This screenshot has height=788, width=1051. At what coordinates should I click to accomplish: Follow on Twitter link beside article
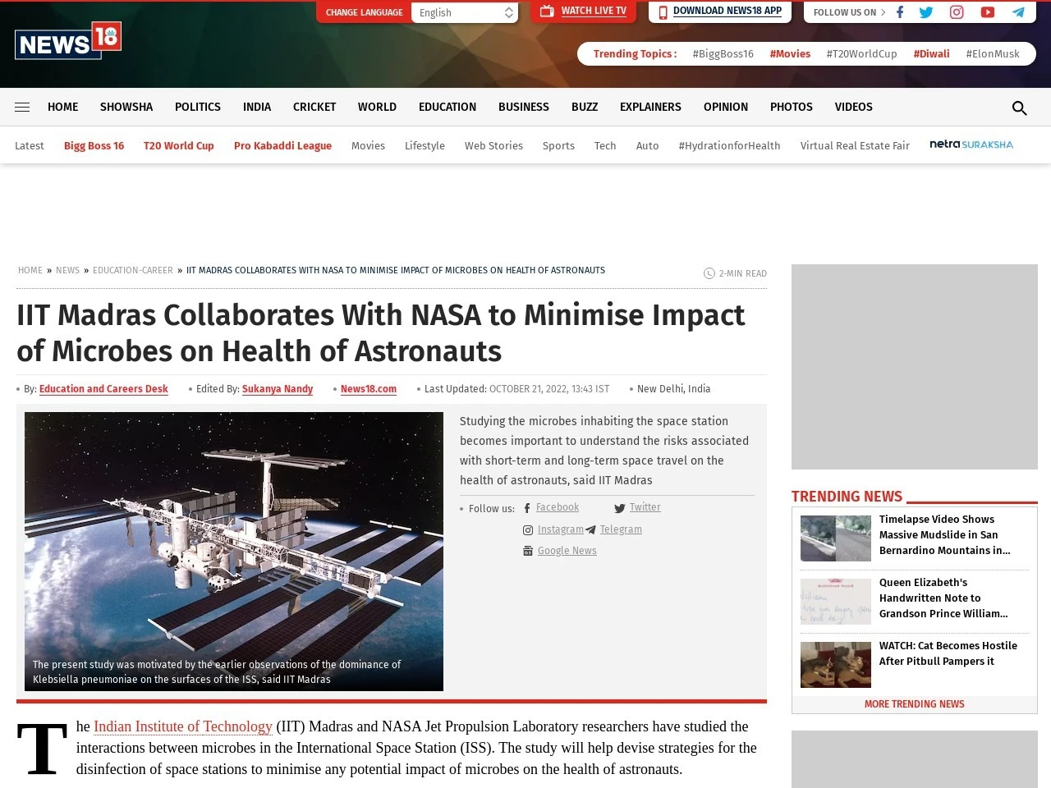[645, 507]
